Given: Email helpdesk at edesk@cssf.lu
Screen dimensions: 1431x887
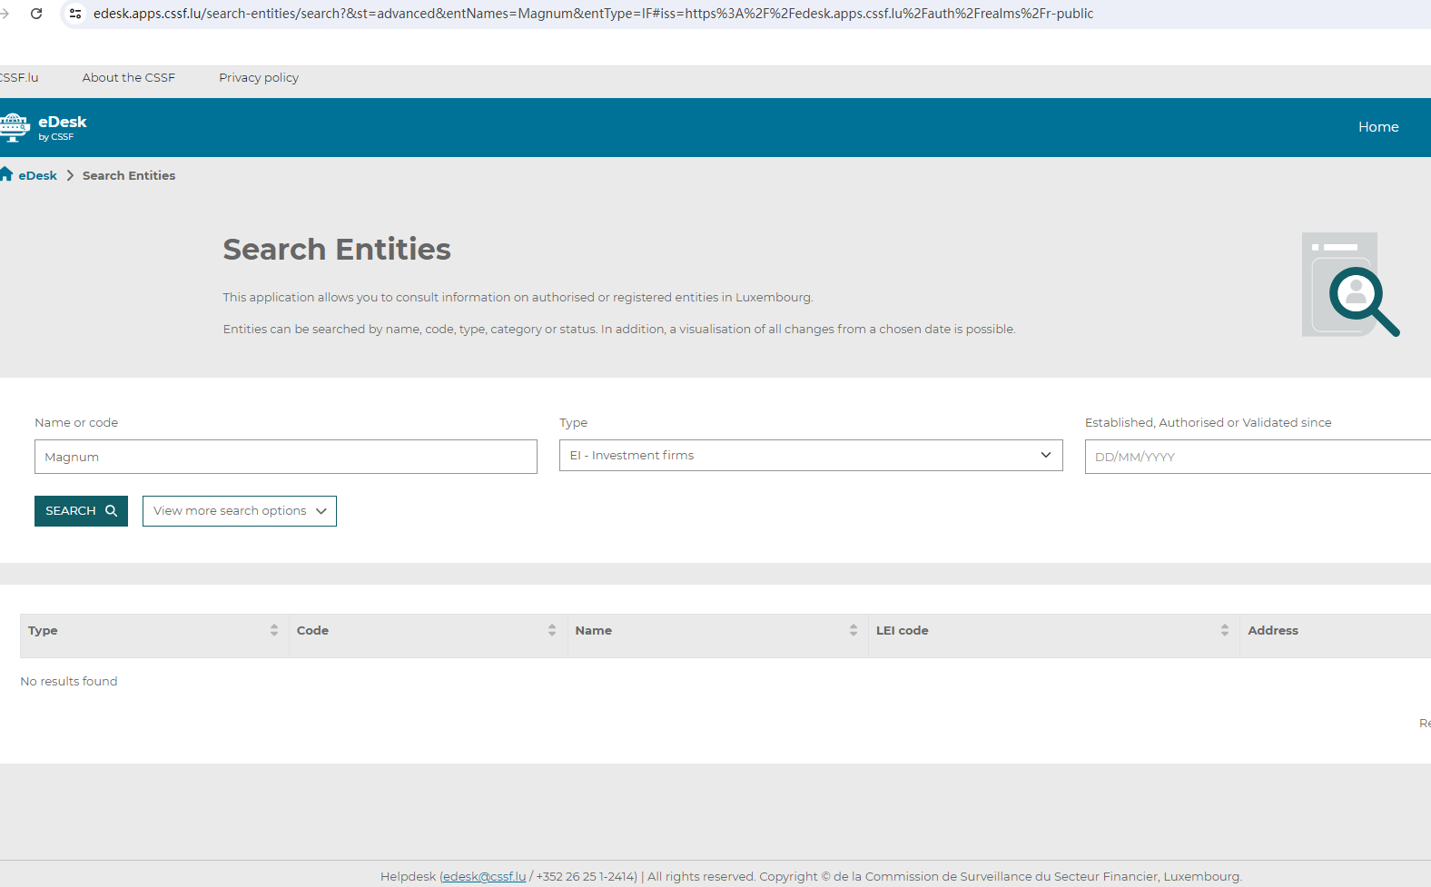Looking at the screenshot, I should (x=484, y=877).
